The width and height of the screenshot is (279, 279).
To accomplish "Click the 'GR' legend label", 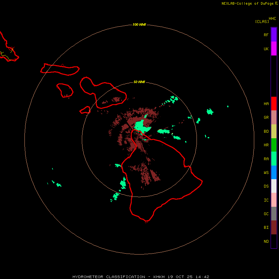I will tap(266, 117).
